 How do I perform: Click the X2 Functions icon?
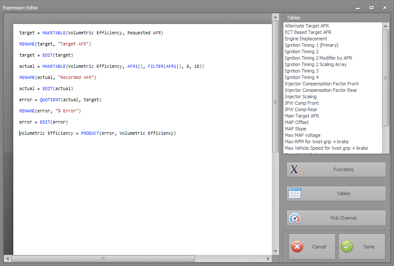295,169
